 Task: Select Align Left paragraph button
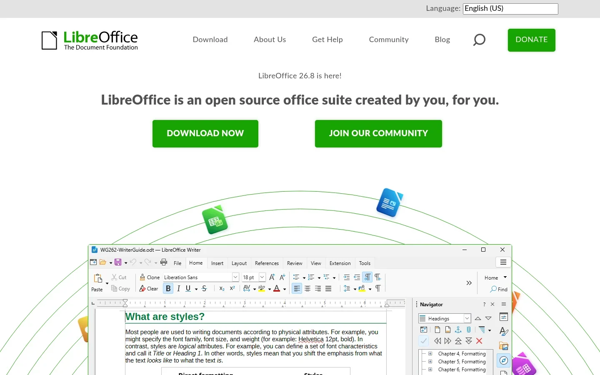297,288
